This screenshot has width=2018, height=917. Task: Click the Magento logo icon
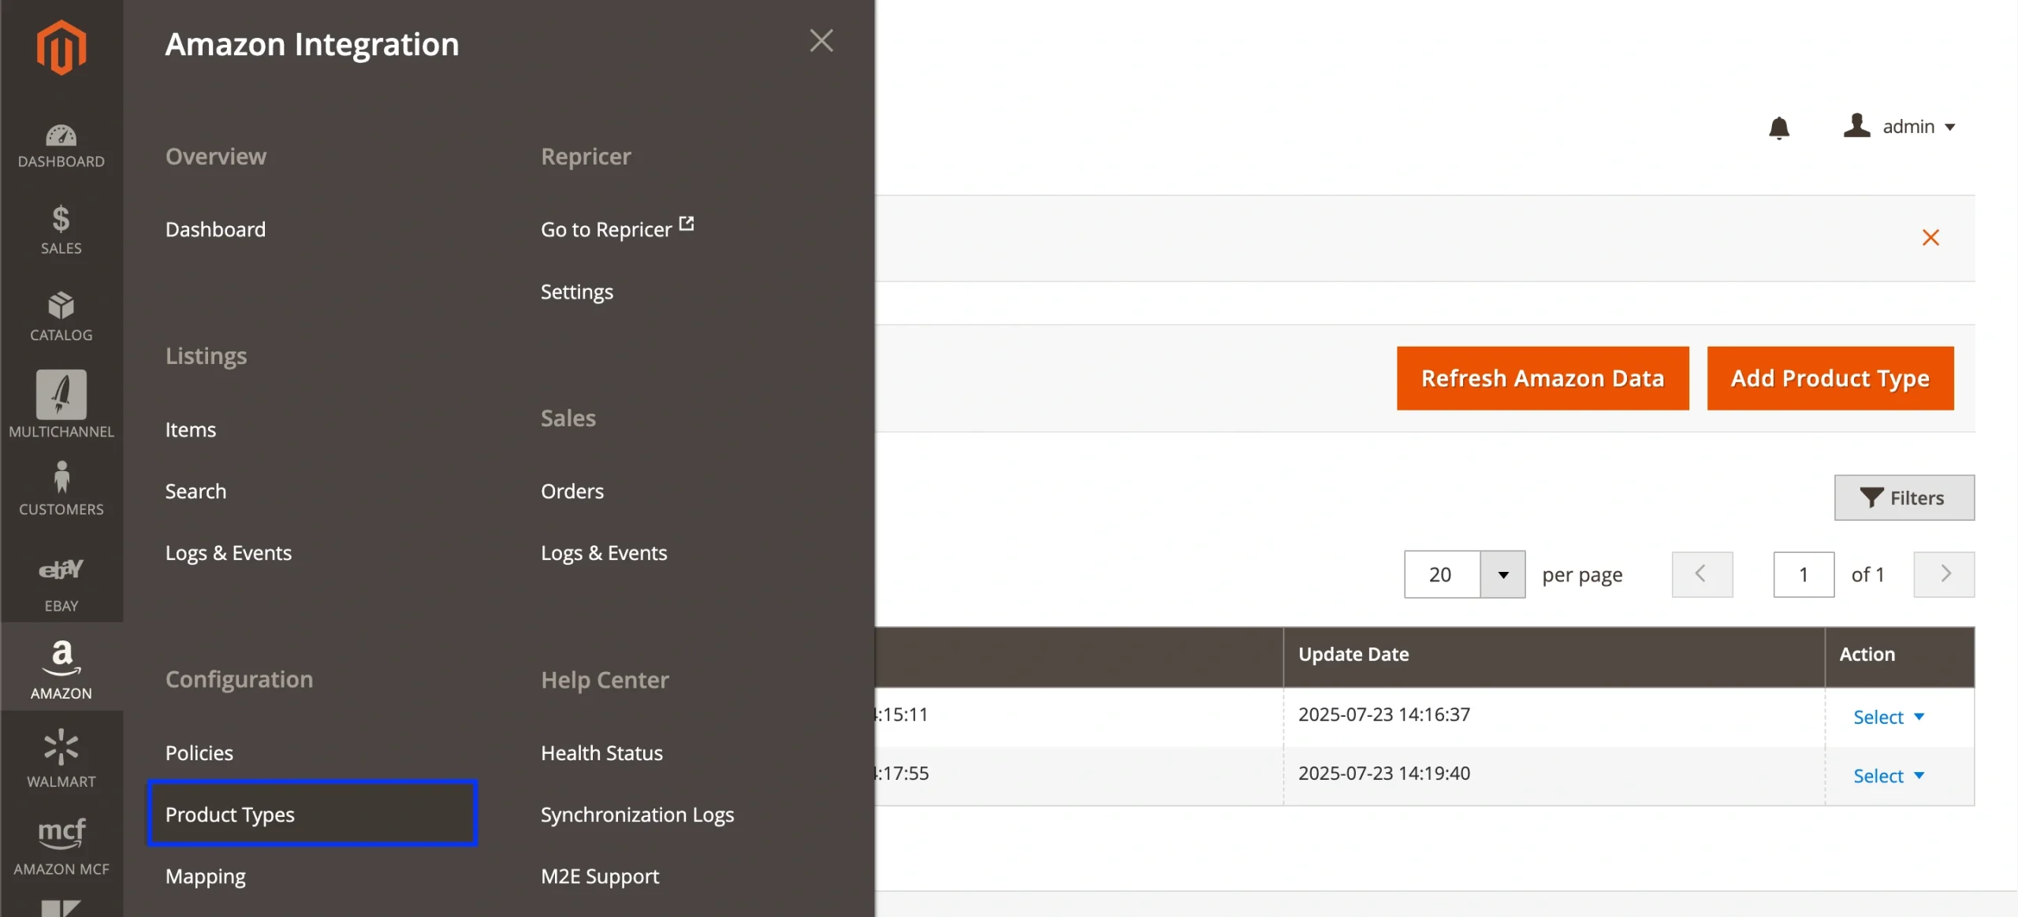coord(61,48)
